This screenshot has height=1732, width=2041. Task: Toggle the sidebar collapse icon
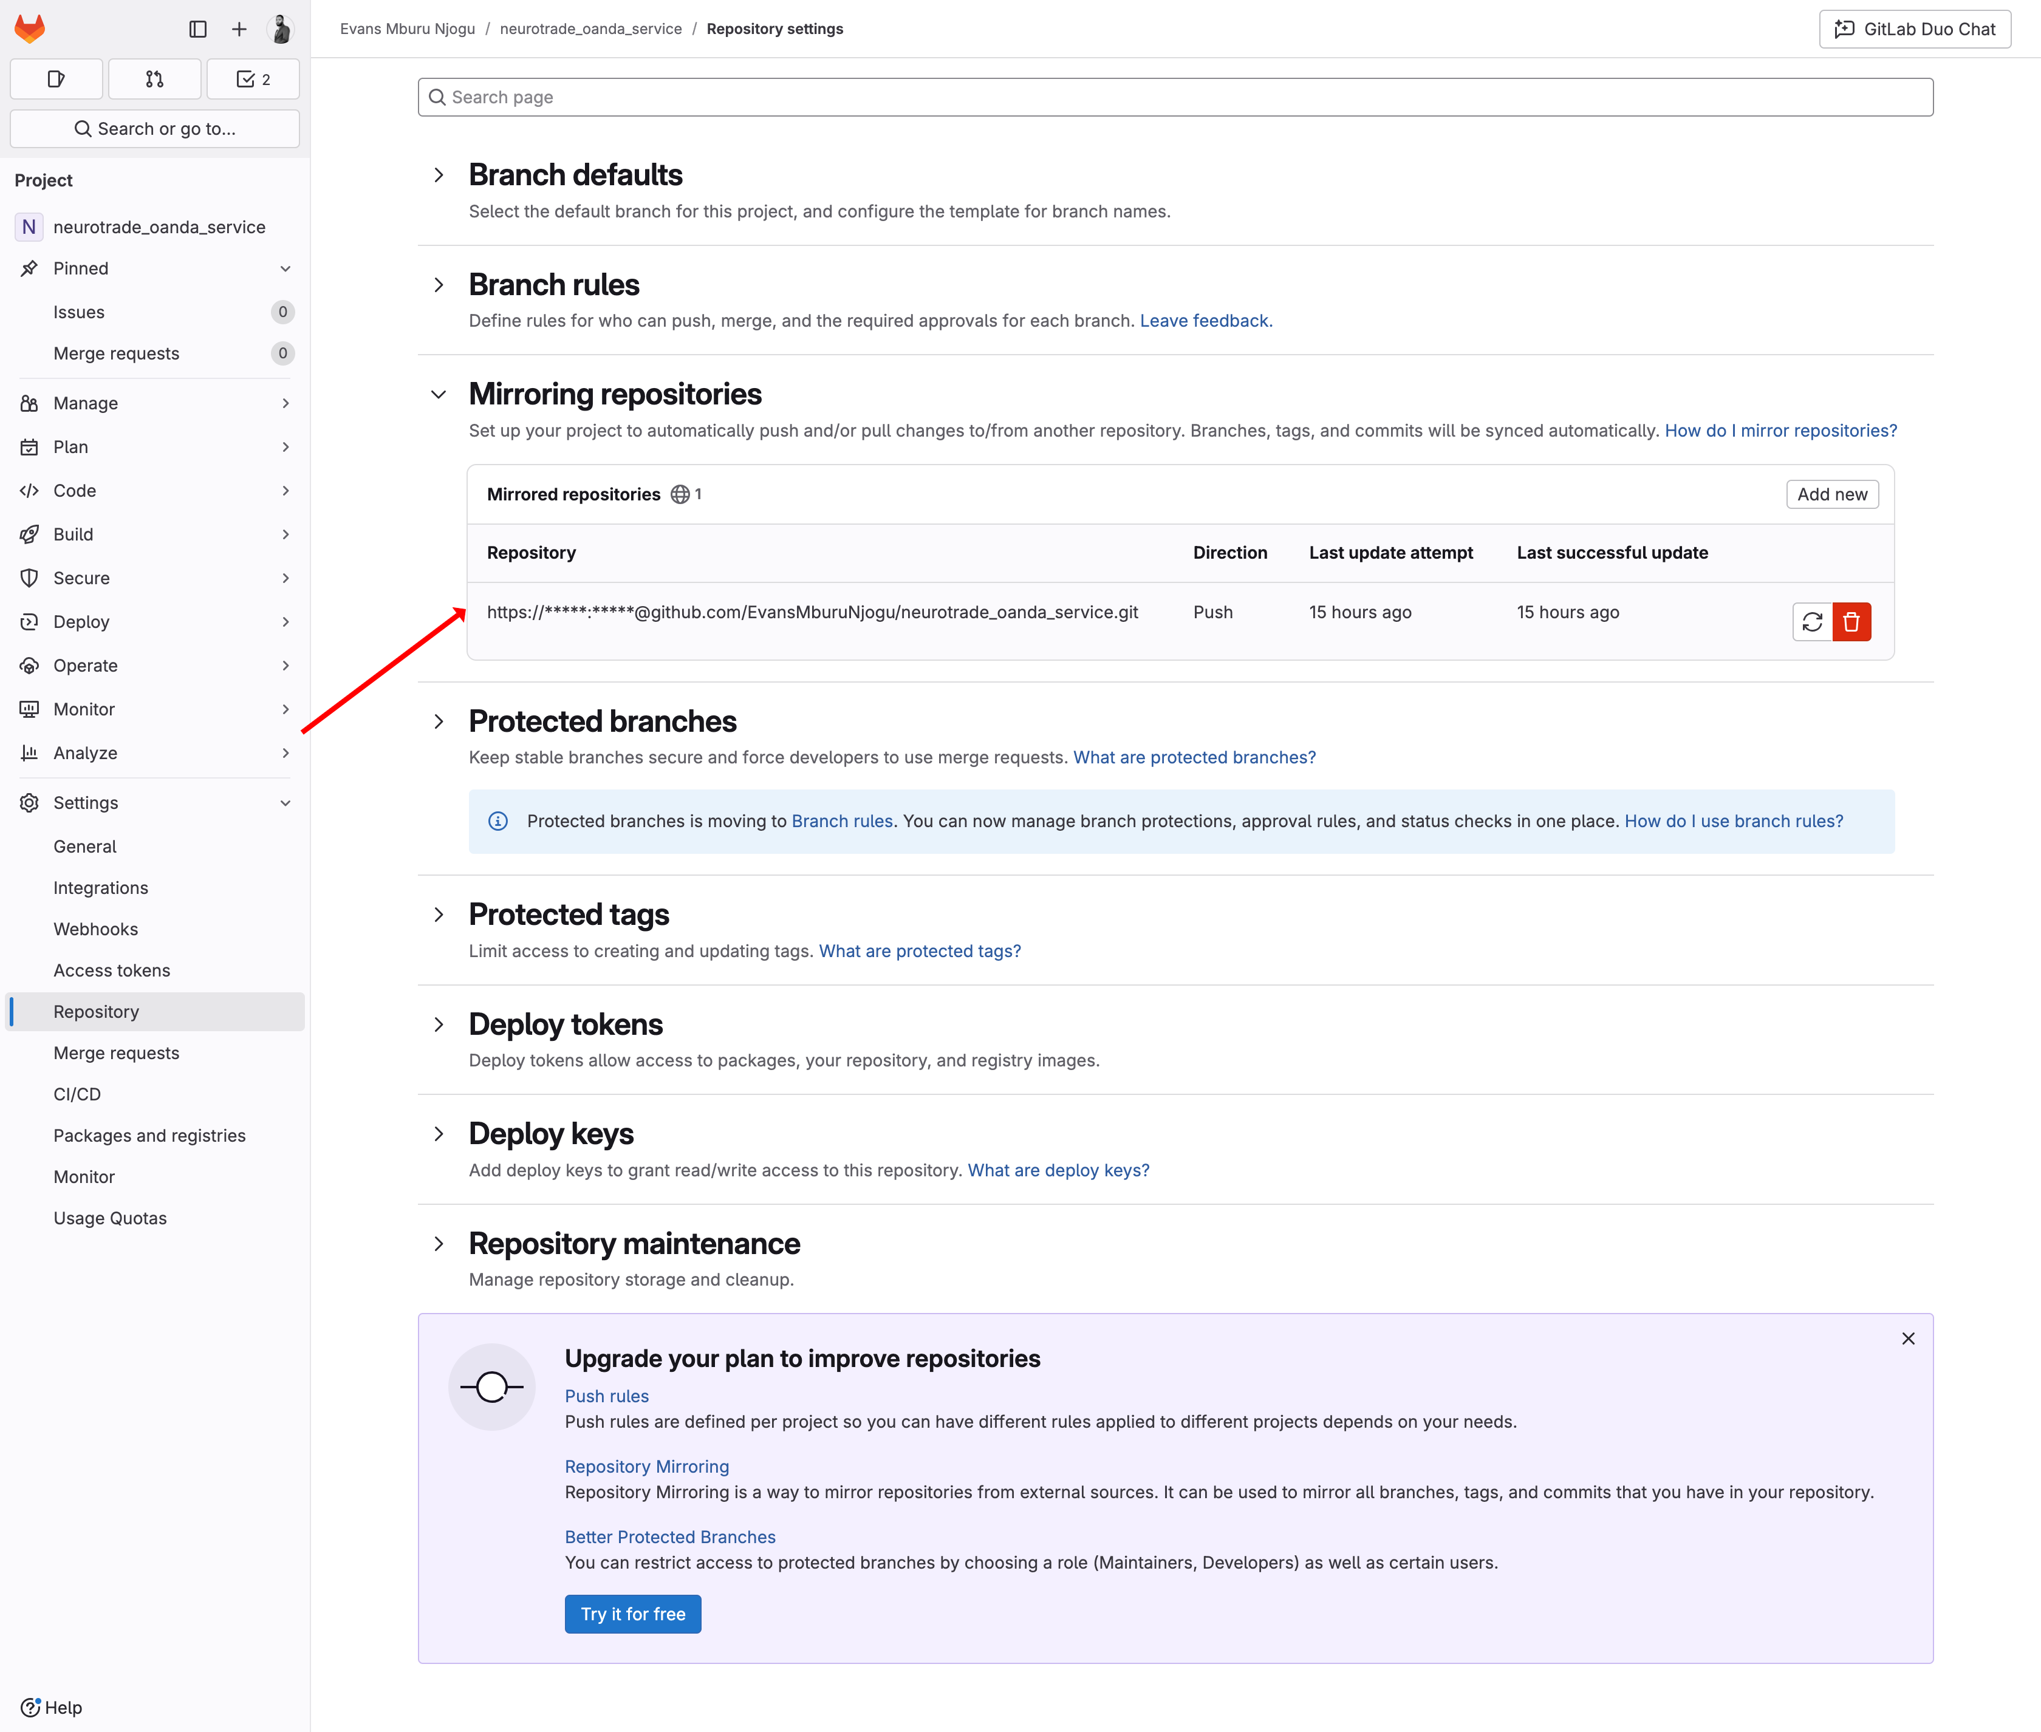pyautogui.click(x=197, y=30)
